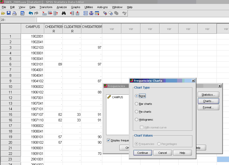Click CAMPUS cell 2901001 in row 23
The image size is (229, 165).
[33, 159]
